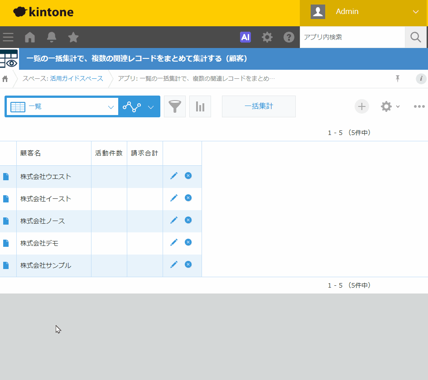Click the 活動件数 column header
428x380 pixels.
tap(109, 153)
